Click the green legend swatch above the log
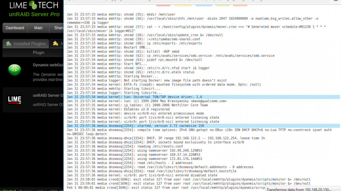 pyautogui.click(x=222, y=5)
